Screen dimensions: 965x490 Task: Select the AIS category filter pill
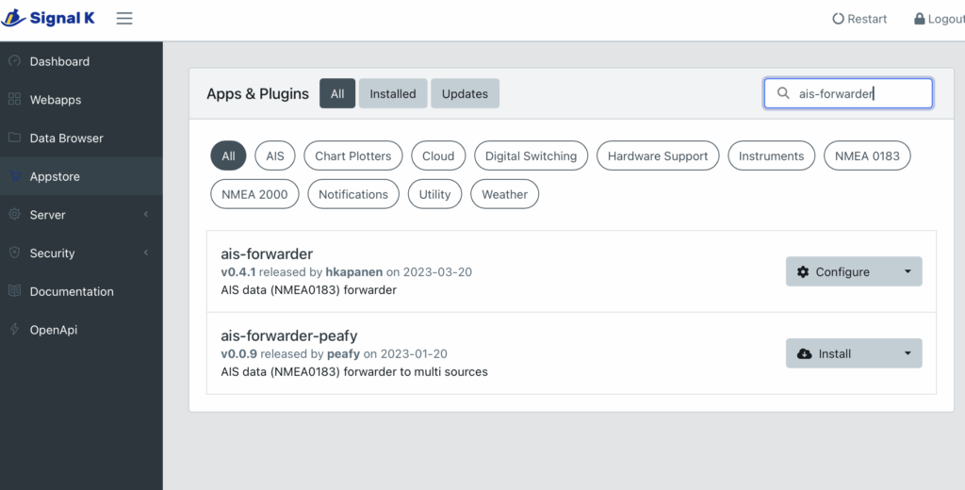tap(275, 156)
